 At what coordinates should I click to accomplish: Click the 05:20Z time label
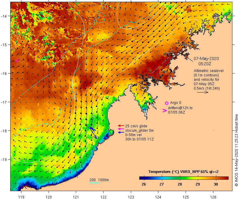click(205, 64)
